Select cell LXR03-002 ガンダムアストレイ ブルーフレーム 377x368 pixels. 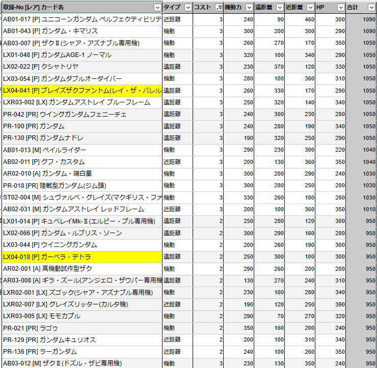pyautogui.click(x=82, y=103)
